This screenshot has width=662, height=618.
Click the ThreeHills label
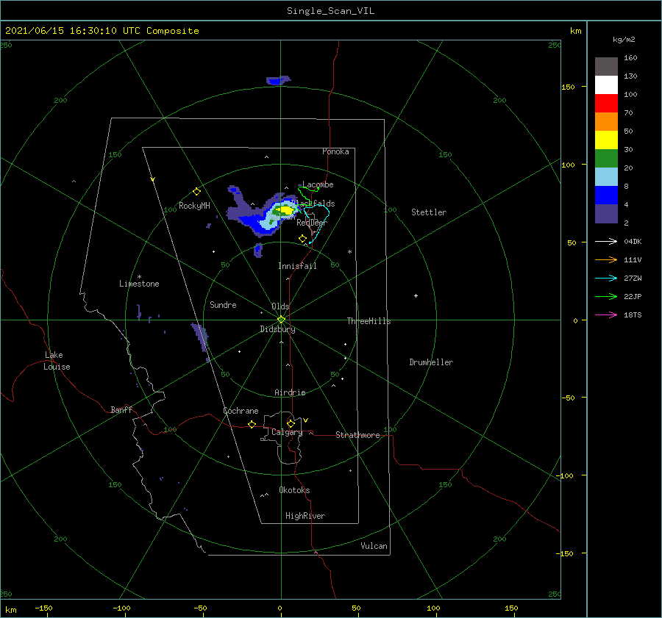coord(369,321)
